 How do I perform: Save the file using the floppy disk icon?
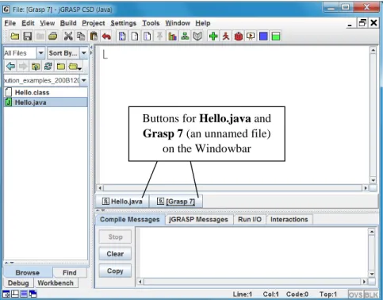tap(28, 36)
